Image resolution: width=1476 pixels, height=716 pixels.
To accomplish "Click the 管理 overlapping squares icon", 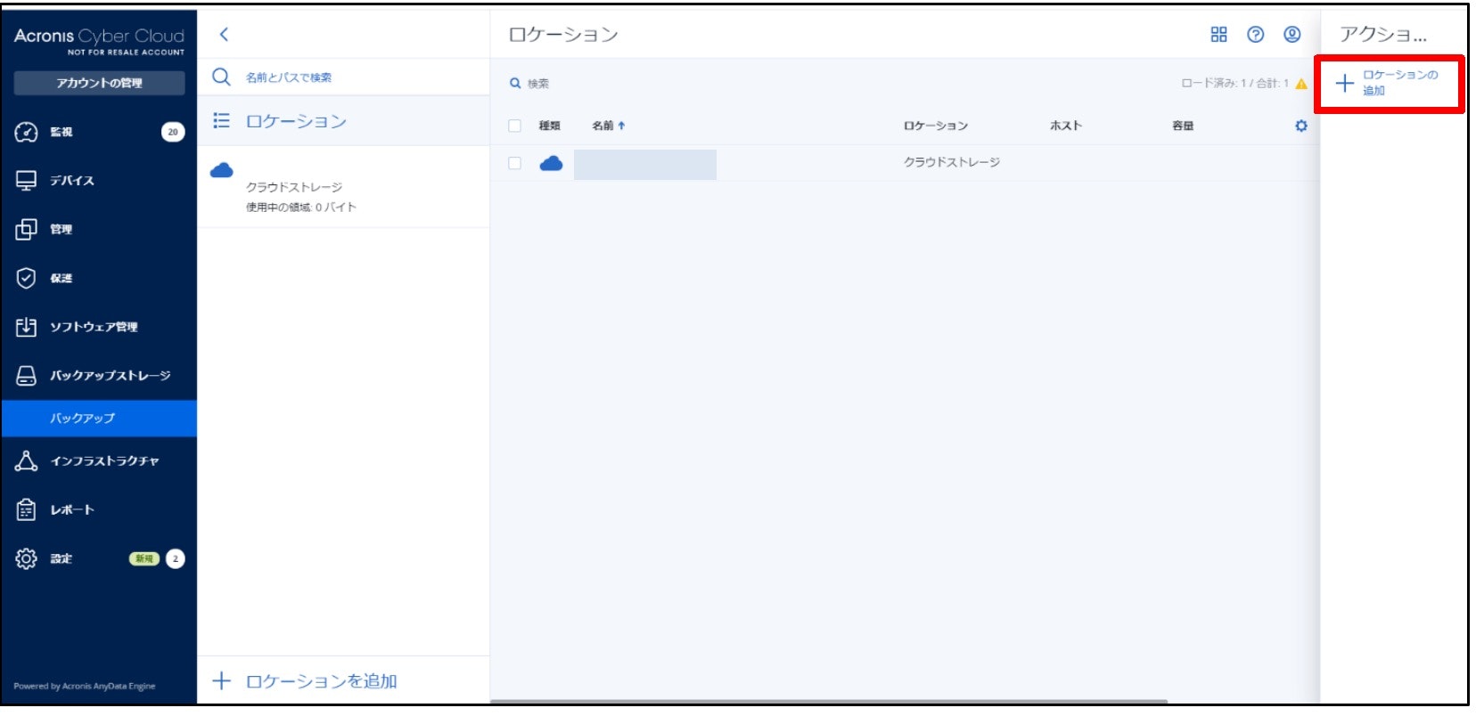I will pyautogui.click(x=26, y=230).
